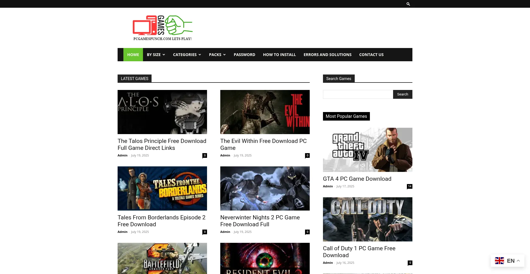The width and height of the screenshot is (530, 274).
Task: Focus the Search Games text field
Action: pyautogui.click(x=358, y=94)
